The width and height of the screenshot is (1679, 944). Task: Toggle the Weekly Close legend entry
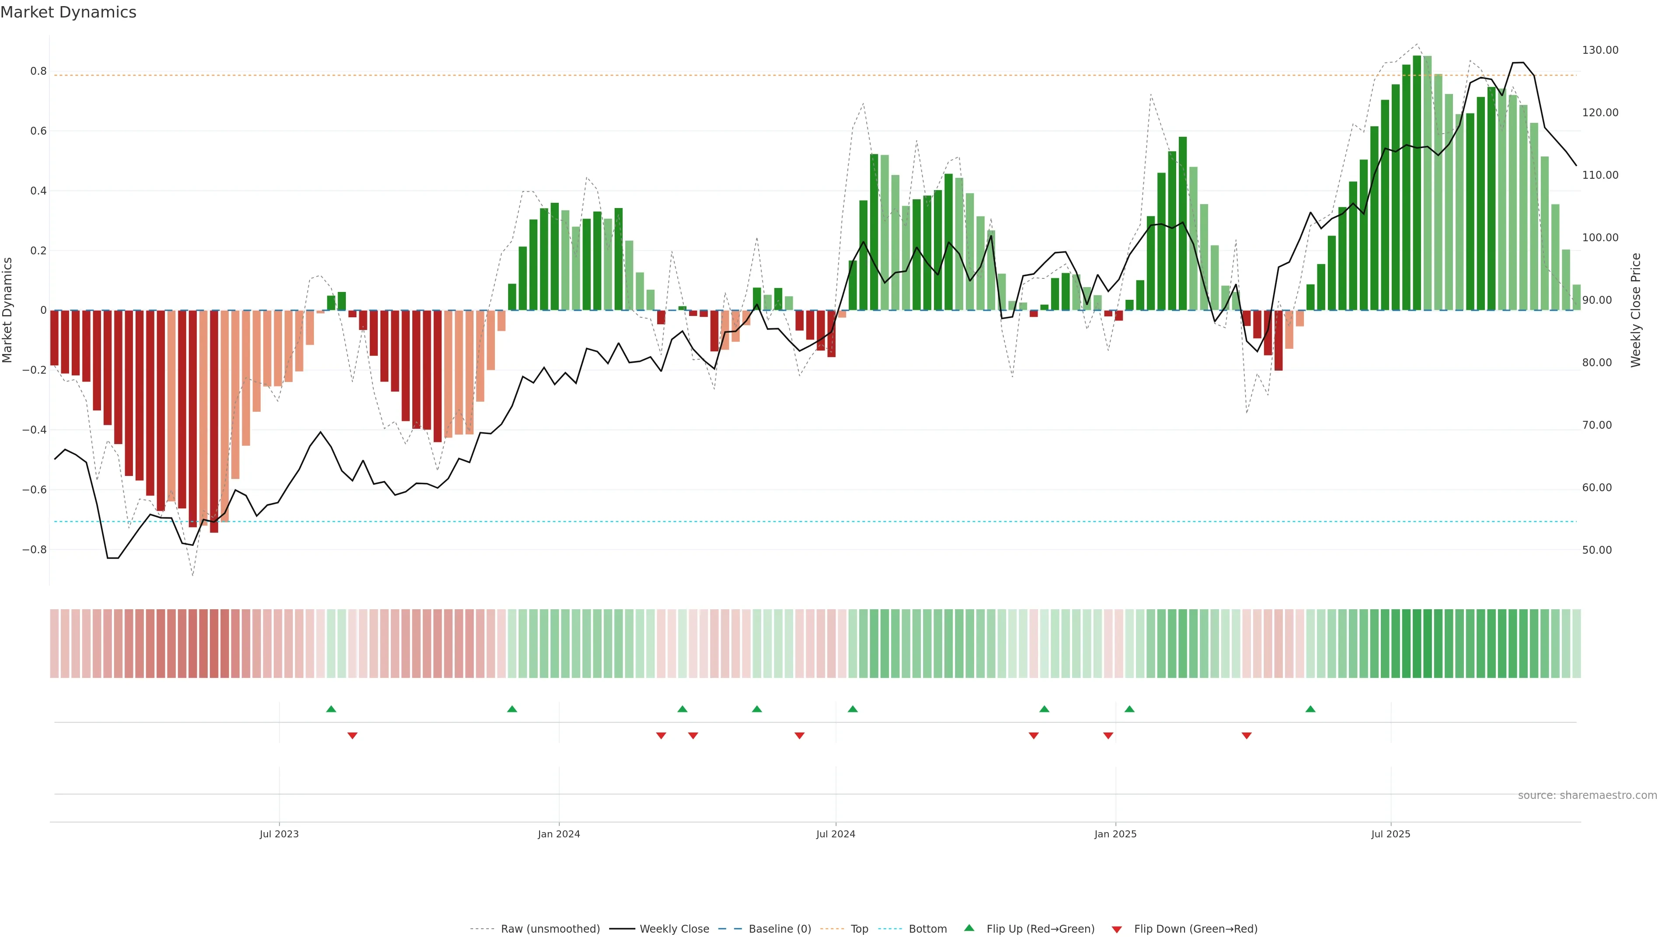[674, 929]
